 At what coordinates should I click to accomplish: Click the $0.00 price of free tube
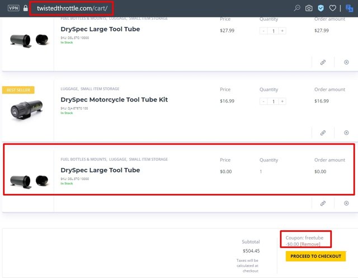coord(226,172)
